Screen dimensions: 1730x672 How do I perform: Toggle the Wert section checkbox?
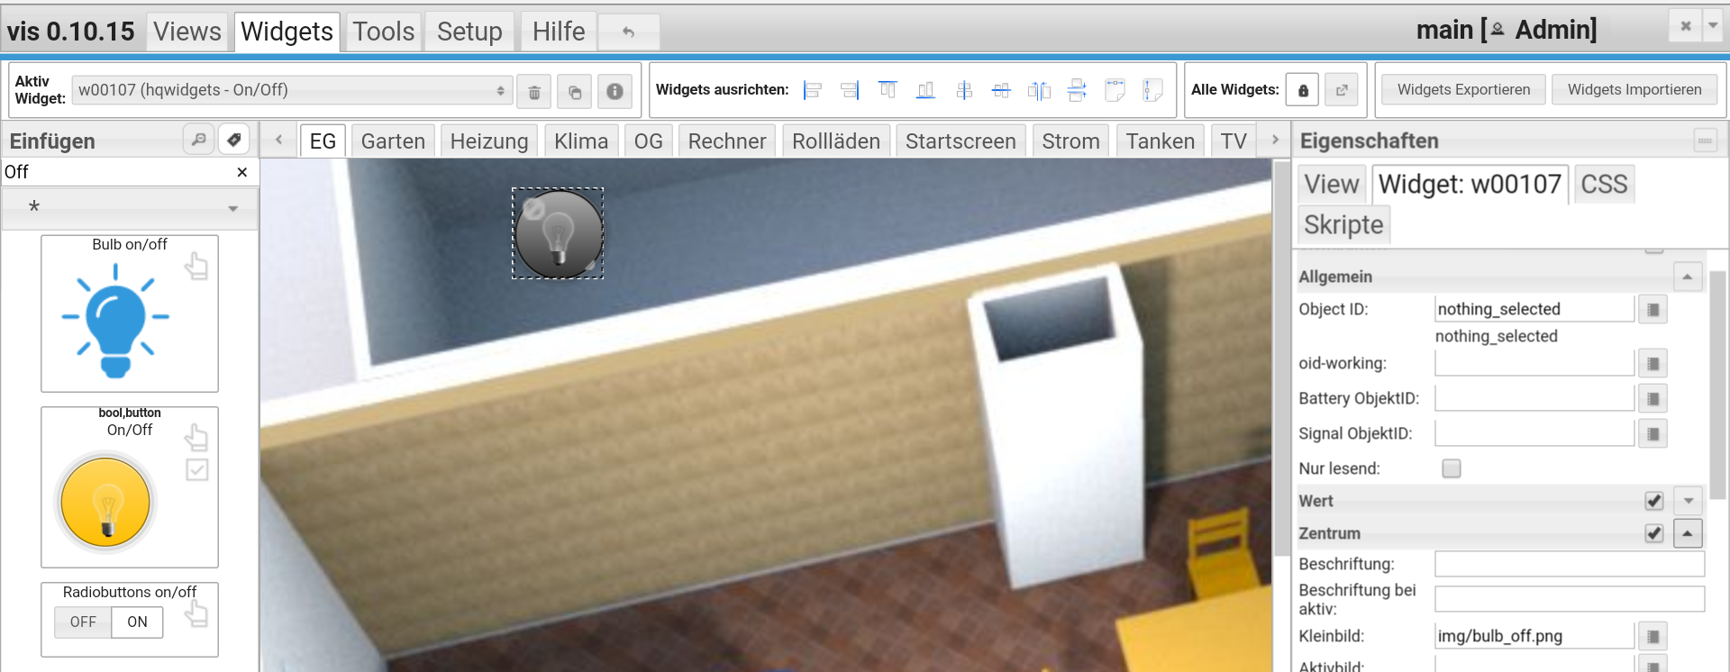point(1653,501)
